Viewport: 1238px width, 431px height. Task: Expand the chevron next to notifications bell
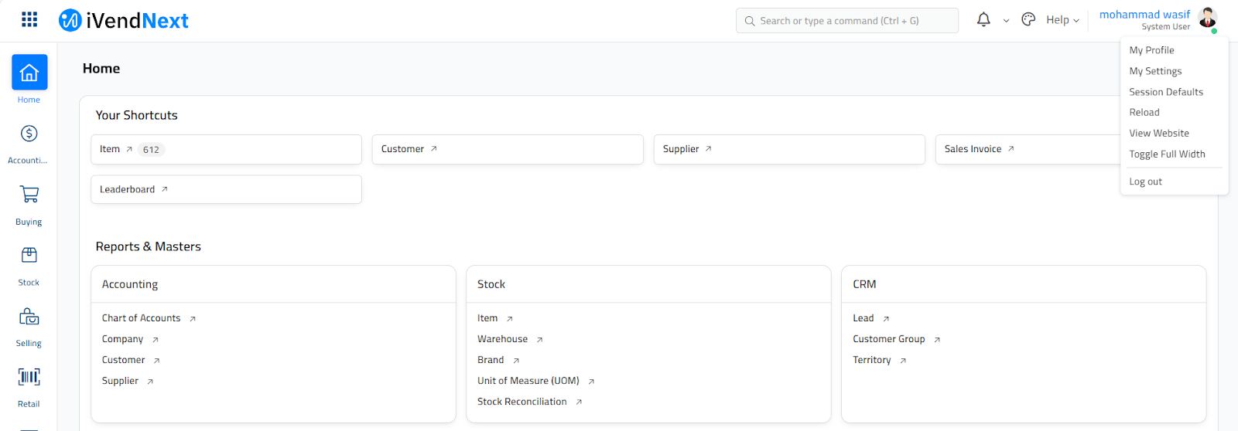pyautogui.click(x=1006, y=21)
